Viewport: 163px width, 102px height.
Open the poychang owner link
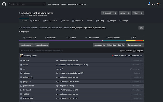click(26, 13)
